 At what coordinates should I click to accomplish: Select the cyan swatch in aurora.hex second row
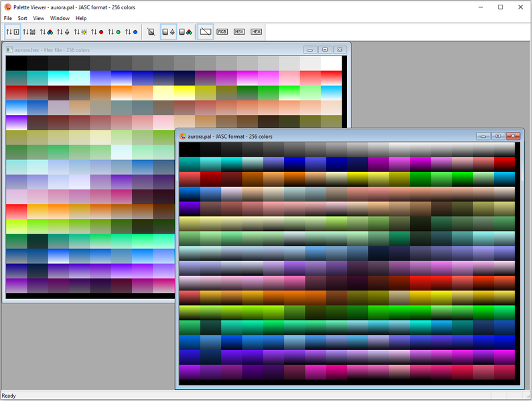[x=58, y=78]
